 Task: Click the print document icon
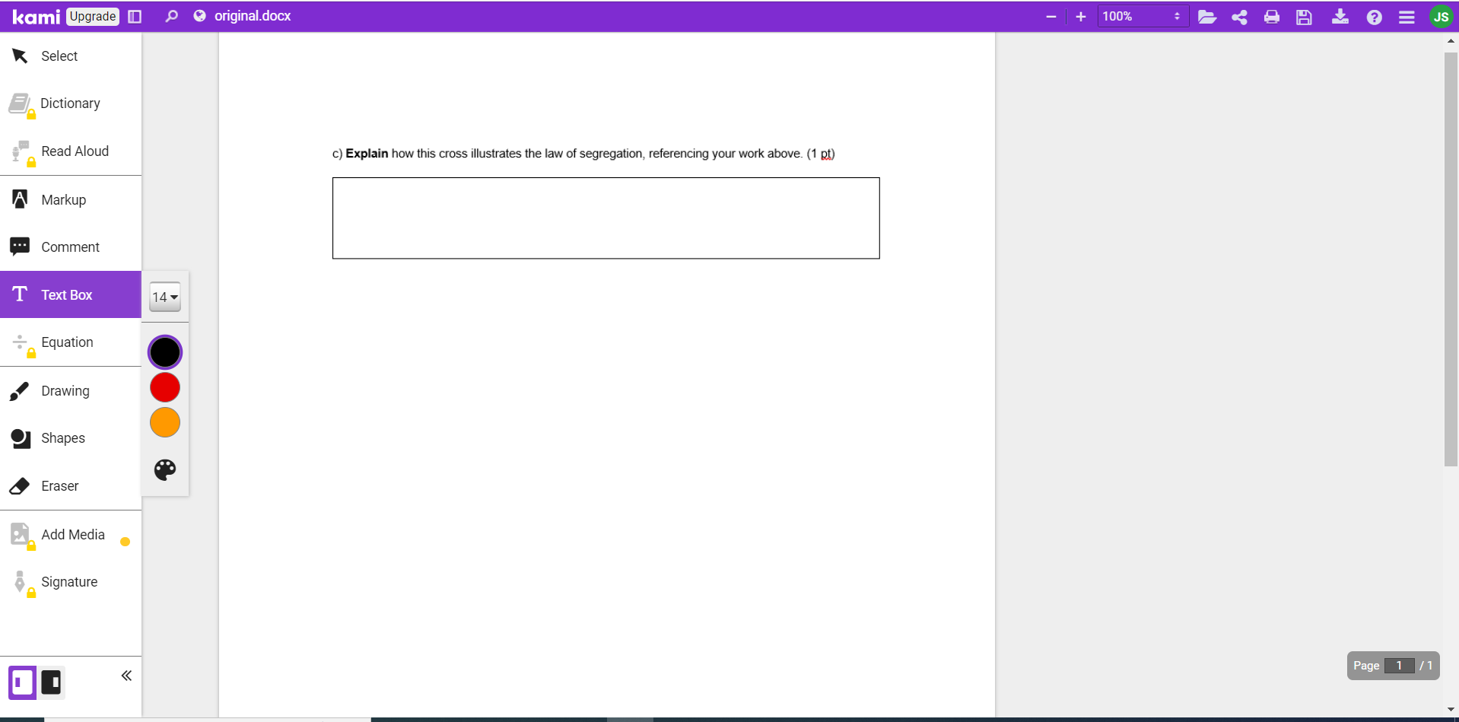point(1270,16)
